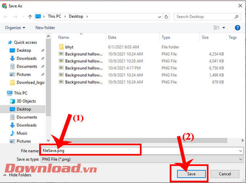Go forward with the right navigation arrow
The width and height of the screenshot is (246, 183).
[15, 16]
